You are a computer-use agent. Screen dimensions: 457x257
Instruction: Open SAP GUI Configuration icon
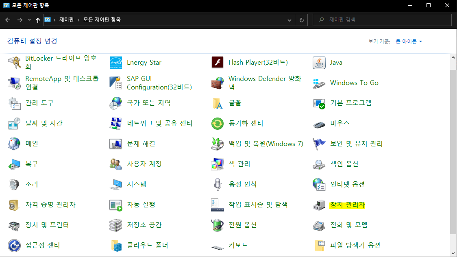(116, 83)
